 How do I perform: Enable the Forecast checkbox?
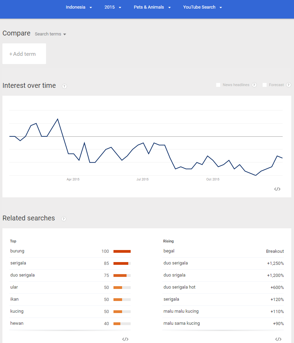tap(264, 85)
